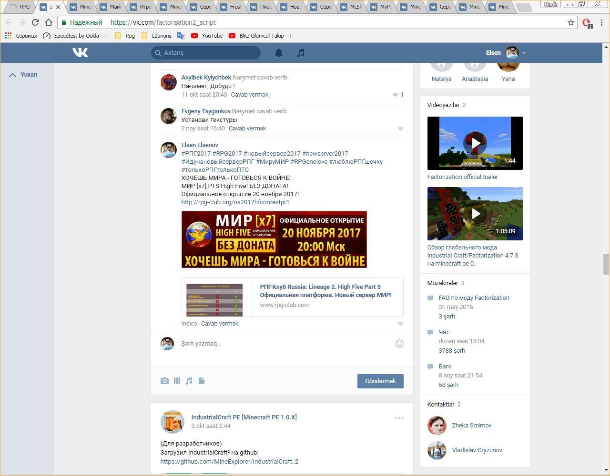Open Akylbek Kylychbek's profile name
The image size is (610, 476).
point(206,78)
